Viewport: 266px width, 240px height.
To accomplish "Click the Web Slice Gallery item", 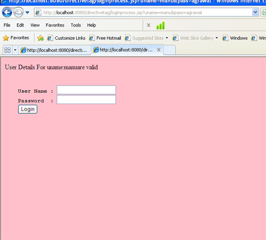I will click(193, 38).
